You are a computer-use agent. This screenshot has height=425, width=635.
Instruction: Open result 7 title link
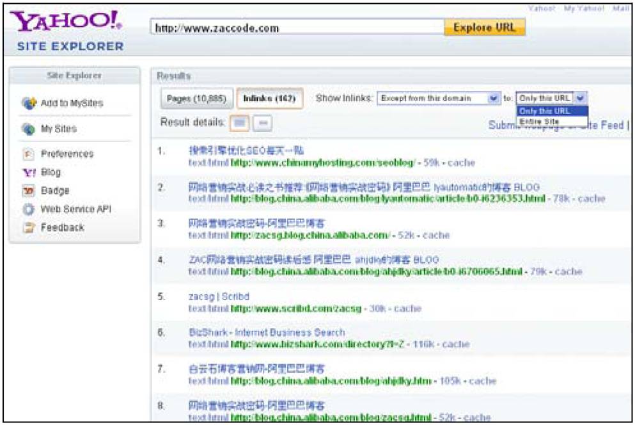click(x=256, y=369)
